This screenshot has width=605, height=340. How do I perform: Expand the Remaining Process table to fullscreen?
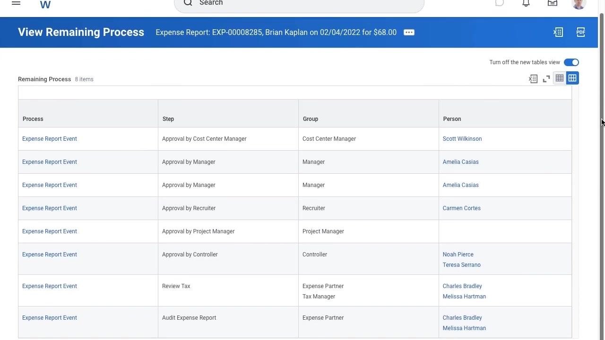[546, 79]
